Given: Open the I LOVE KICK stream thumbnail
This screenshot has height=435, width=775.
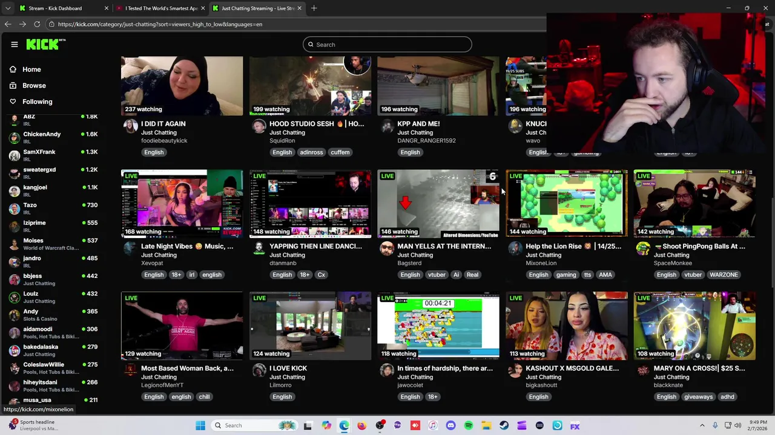Looking at the screenshot, I should [310, 326].
